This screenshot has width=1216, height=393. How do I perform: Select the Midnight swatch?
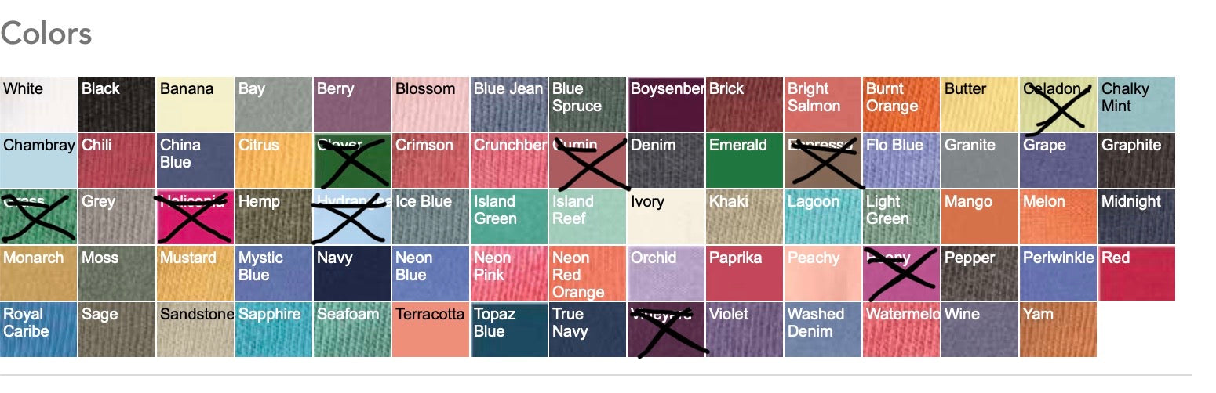(x=1137, y=217)
